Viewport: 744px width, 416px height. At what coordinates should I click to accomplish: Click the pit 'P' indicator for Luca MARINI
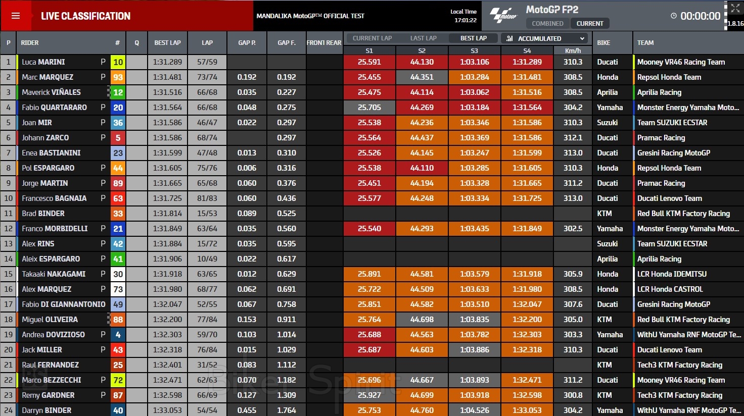coord(103,62)
